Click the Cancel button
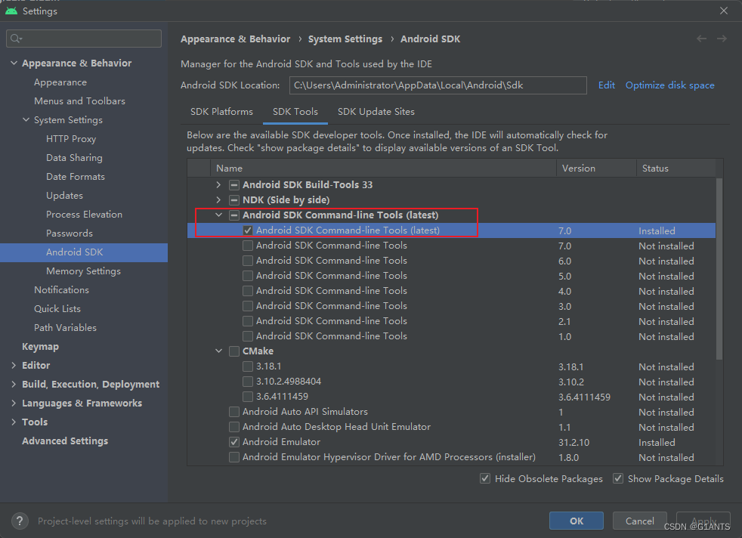The height and width of the screenshot is (538, 742). click(x=639, y=521)
